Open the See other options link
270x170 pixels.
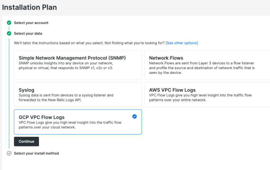point(181,43)
